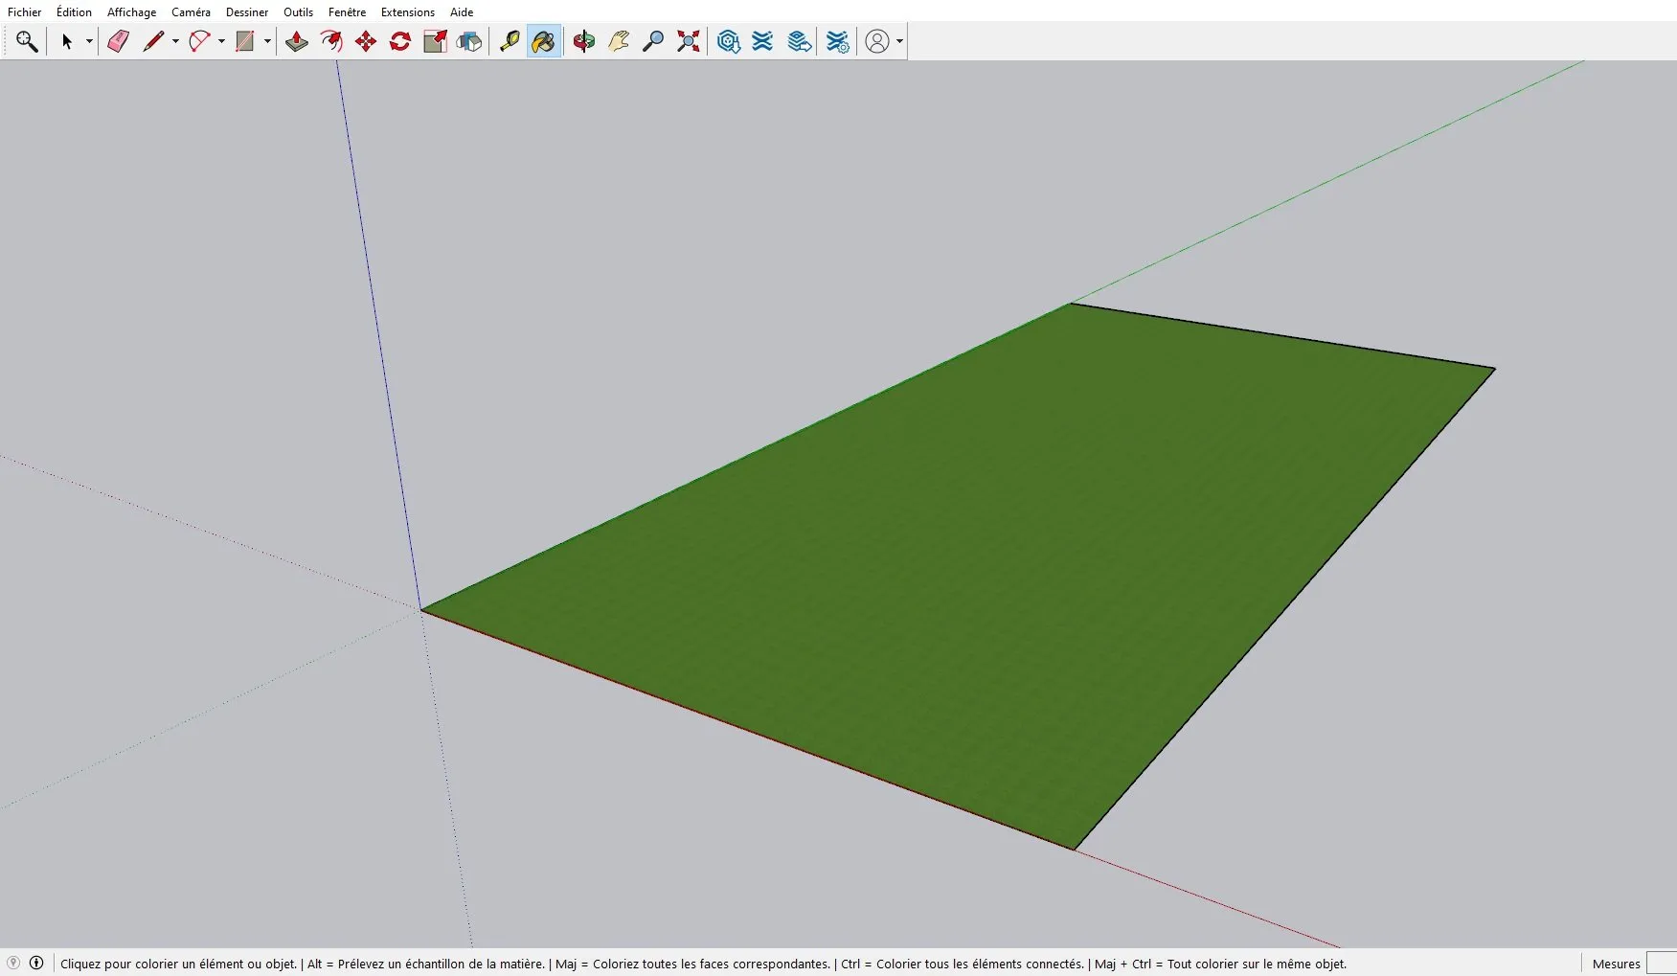Open the Outils menu

coord(298,12)
